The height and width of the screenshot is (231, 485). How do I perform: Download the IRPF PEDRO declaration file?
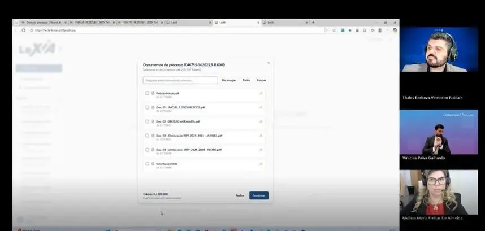click(x=261, y=150)
